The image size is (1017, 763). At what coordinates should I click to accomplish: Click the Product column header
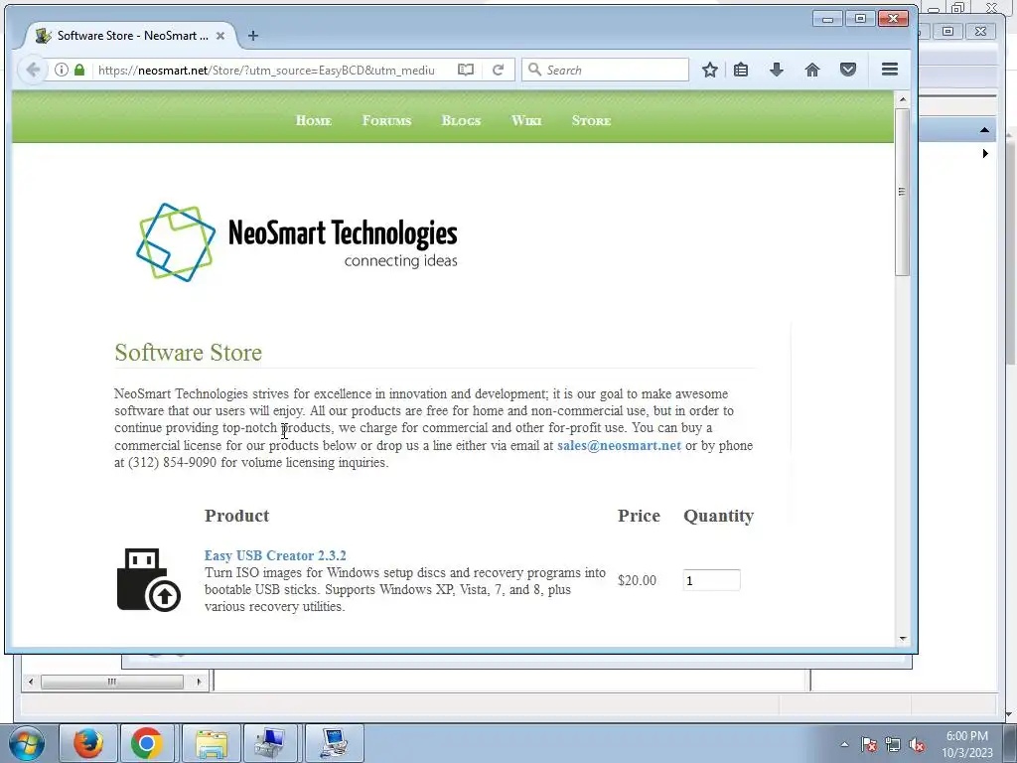coord(236,516)
